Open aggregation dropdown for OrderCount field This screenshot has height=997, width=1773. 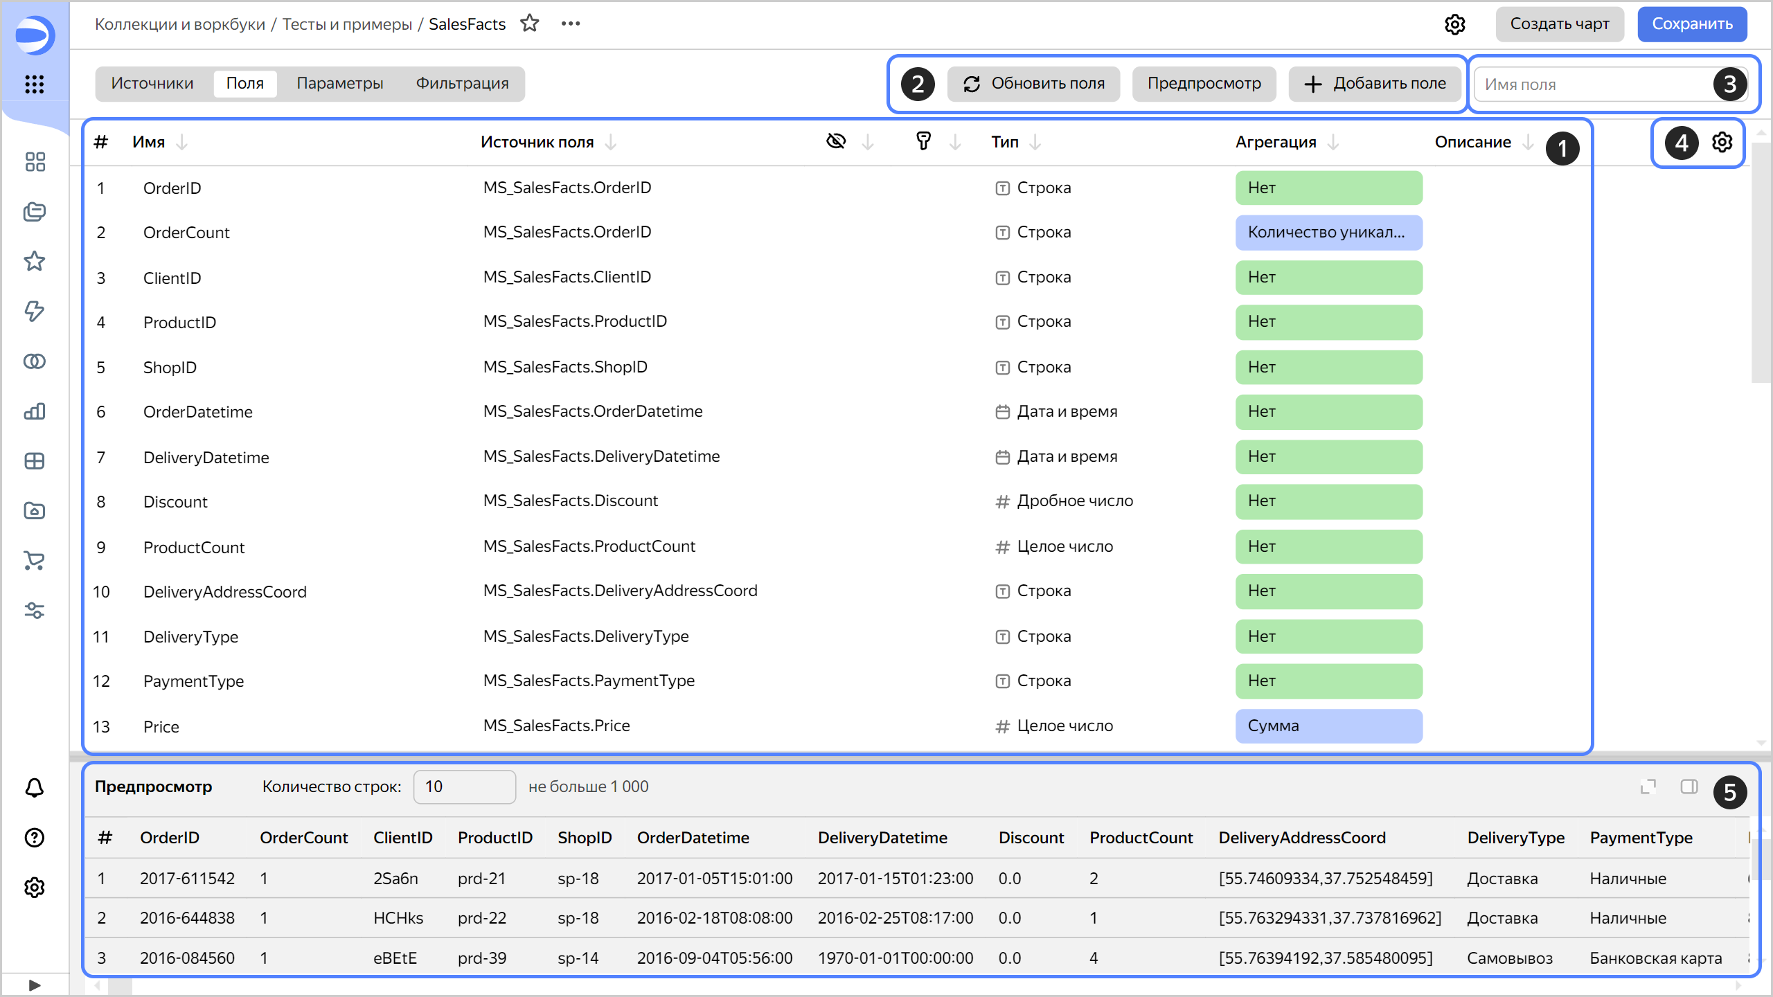click(x=1328, y=233)
